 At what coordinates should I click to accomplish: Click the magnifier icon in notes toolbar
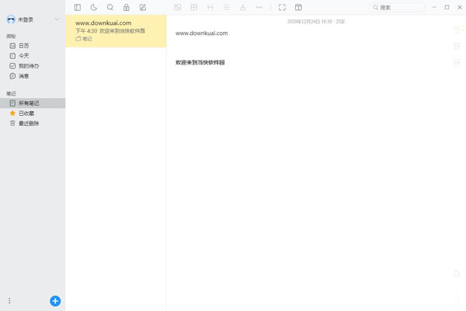(110, 7)
